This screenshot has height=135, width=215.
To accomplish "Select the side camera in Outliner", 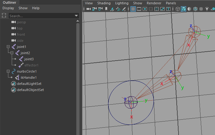I will pyautogui.click(x=20, y=41).
